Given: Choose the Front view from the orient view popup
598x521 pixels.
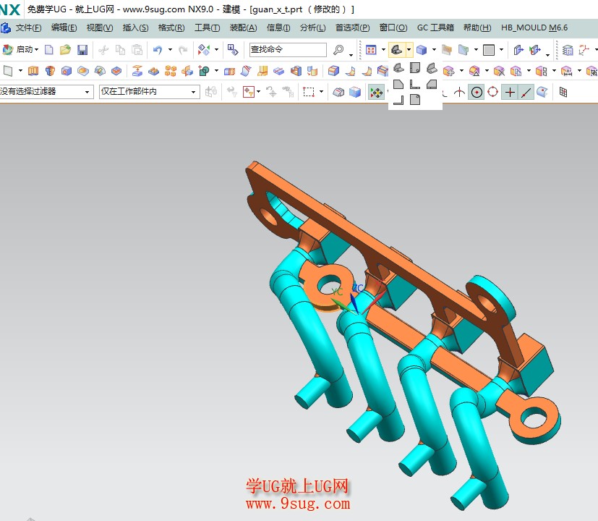Looking at the screenshot, I should (415, 84).
